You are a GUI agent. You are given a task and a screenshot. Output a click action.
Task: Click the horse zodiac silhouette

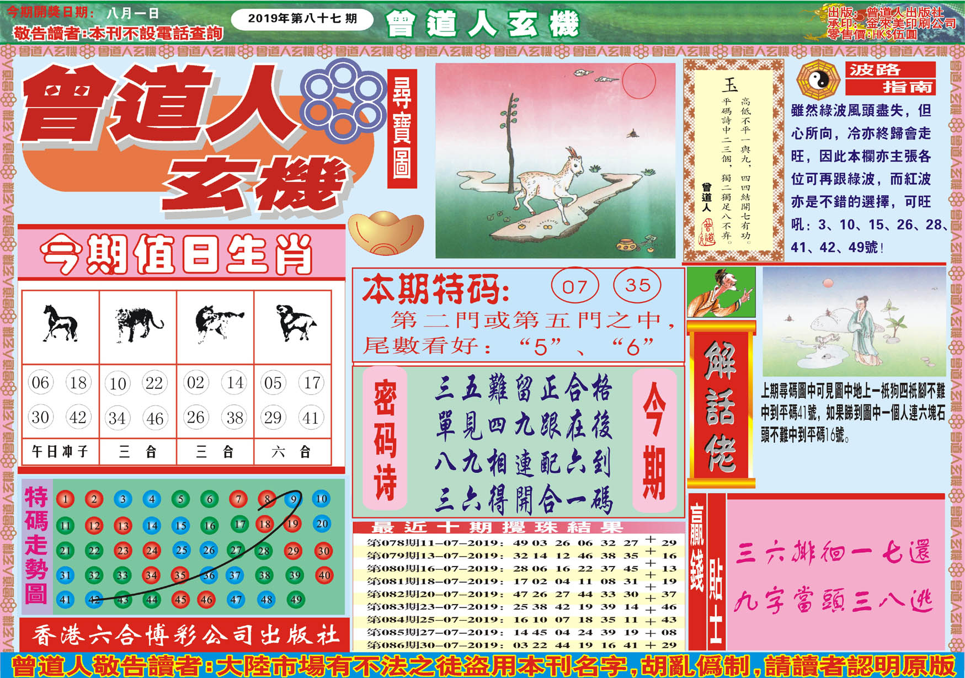click(60, 323)
